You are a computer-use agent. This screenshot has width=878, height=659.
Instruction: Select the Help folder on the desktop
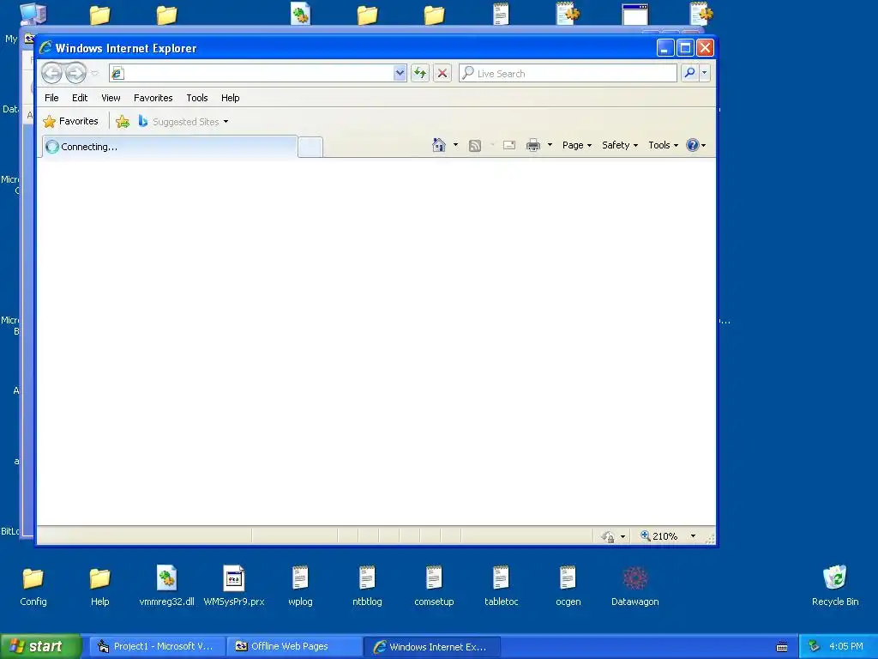point(99,585)
